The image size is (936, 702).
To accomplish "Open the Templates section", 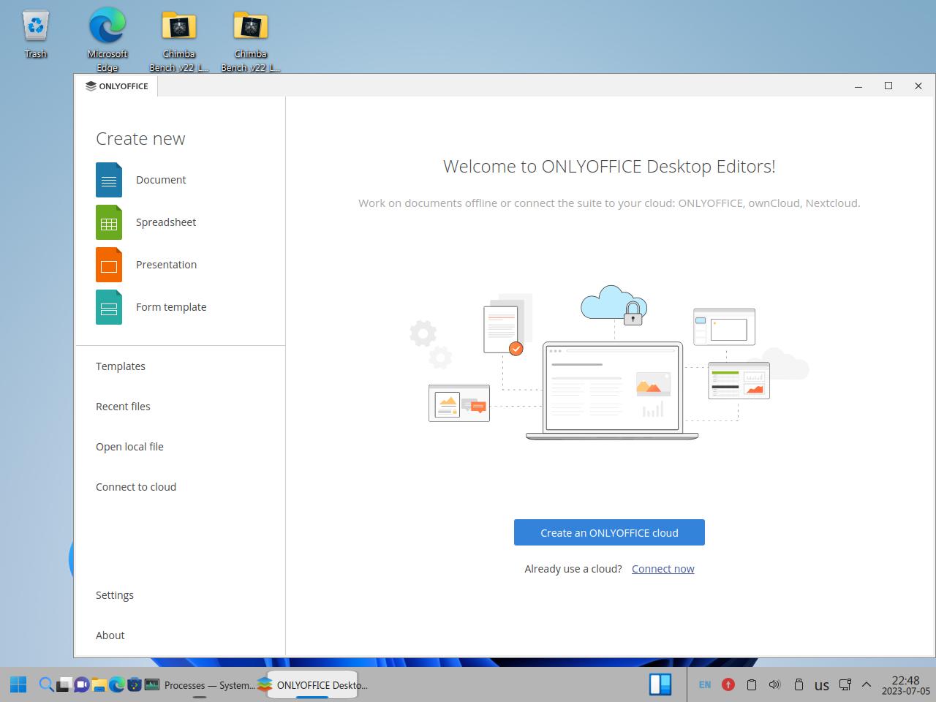I will coord(121,366).
